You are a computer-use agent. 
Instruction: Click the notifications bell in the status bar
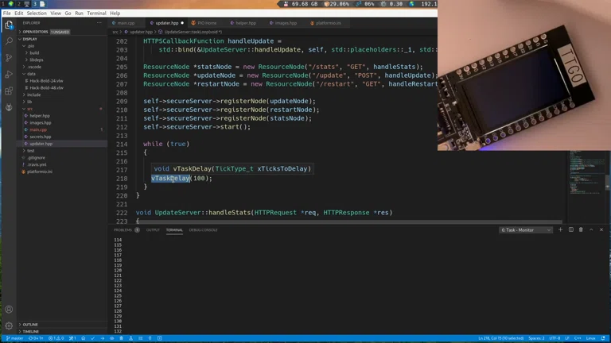tap(603, 338)
